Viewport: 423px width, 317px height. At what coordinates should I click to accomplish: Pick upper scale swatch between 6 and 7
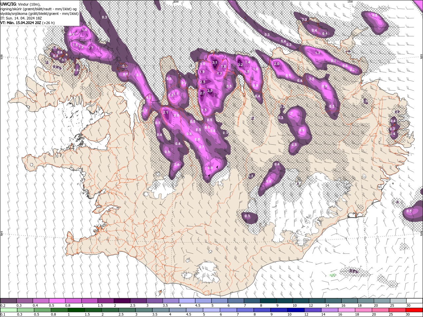[236, 301]
